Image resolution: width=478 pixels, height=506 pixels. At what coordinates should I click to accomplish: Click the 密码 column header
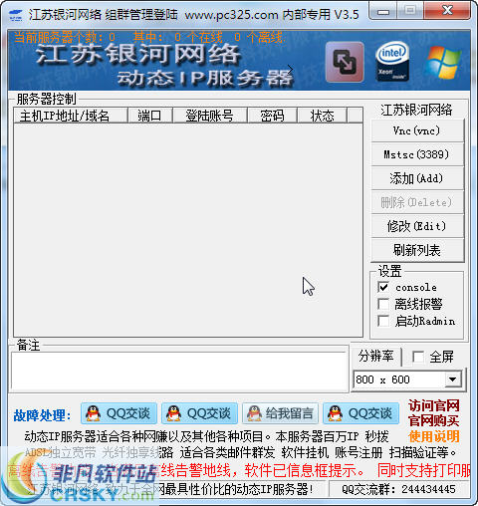(x=272, y=116)
